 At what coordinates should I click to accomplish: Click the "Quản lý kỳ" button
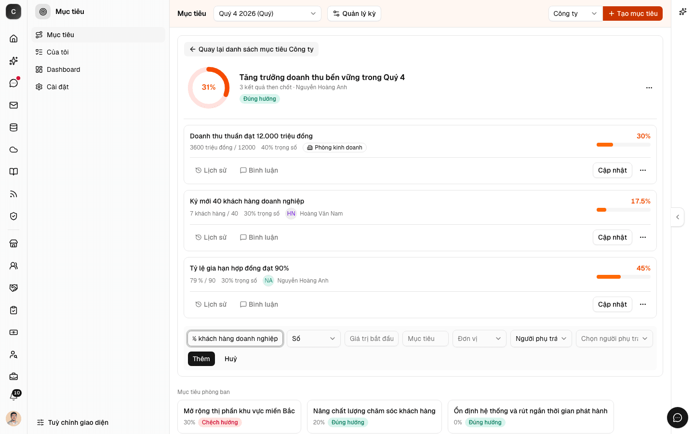[x=354, y=14]
